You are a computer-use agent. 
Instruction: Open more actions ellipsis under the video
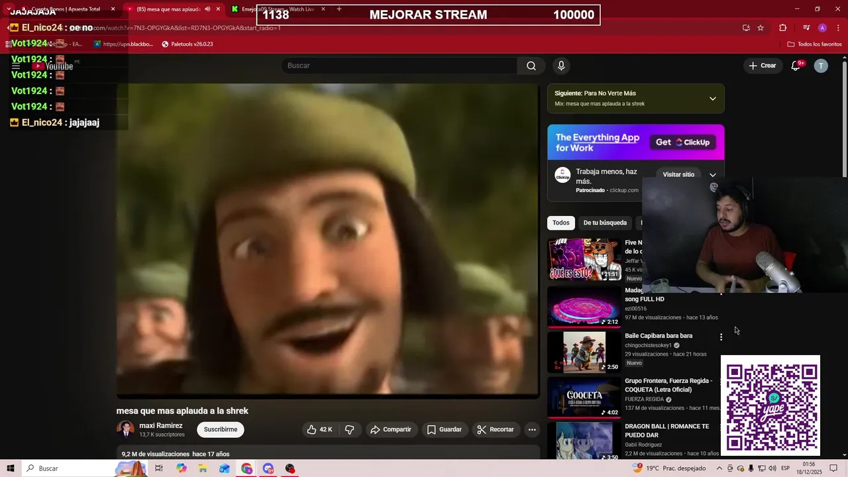click(x=532, y=429)
